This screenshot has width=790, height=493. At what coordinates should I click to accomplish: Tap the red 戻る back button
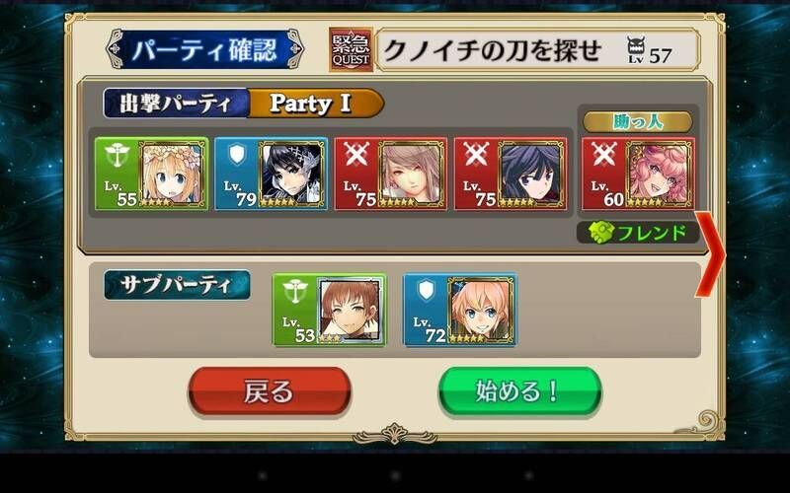269,391
